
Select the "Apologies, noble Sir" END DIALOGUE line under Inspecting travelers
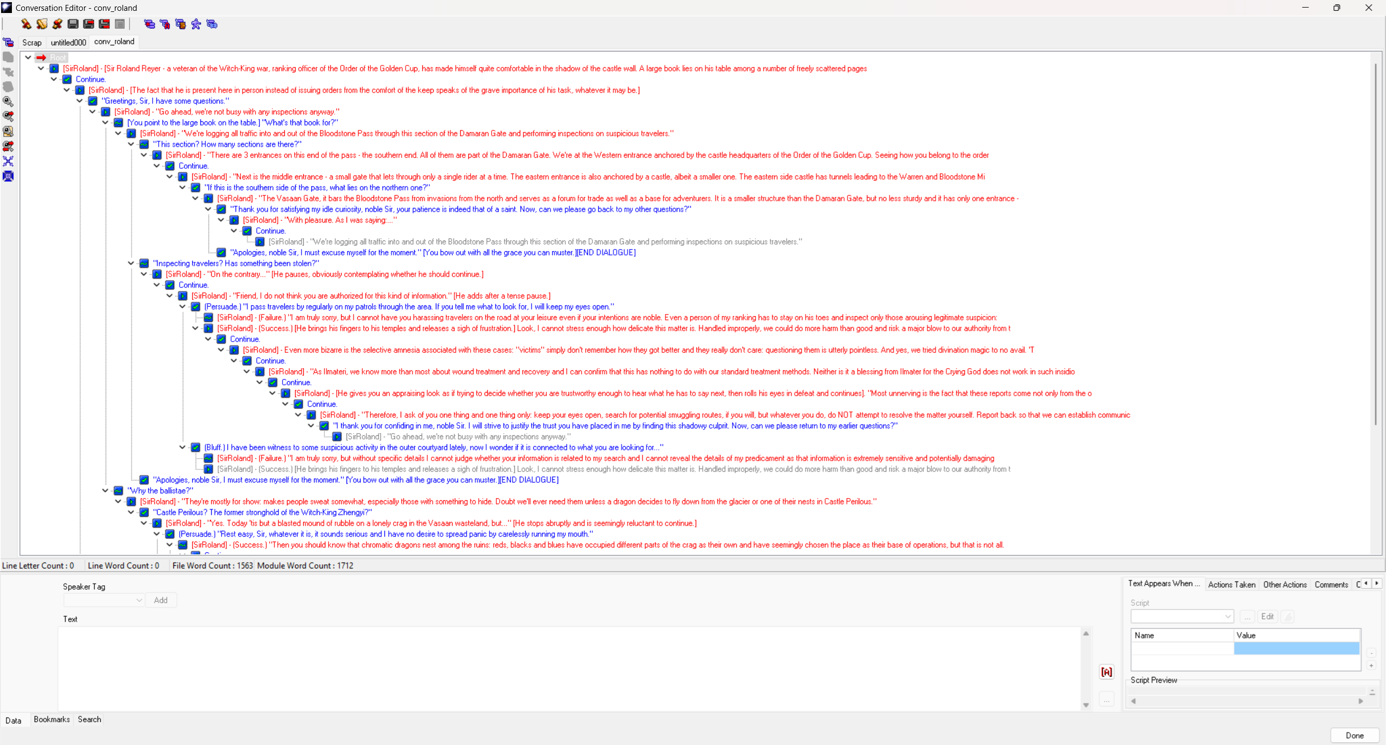tap(356, 480)
